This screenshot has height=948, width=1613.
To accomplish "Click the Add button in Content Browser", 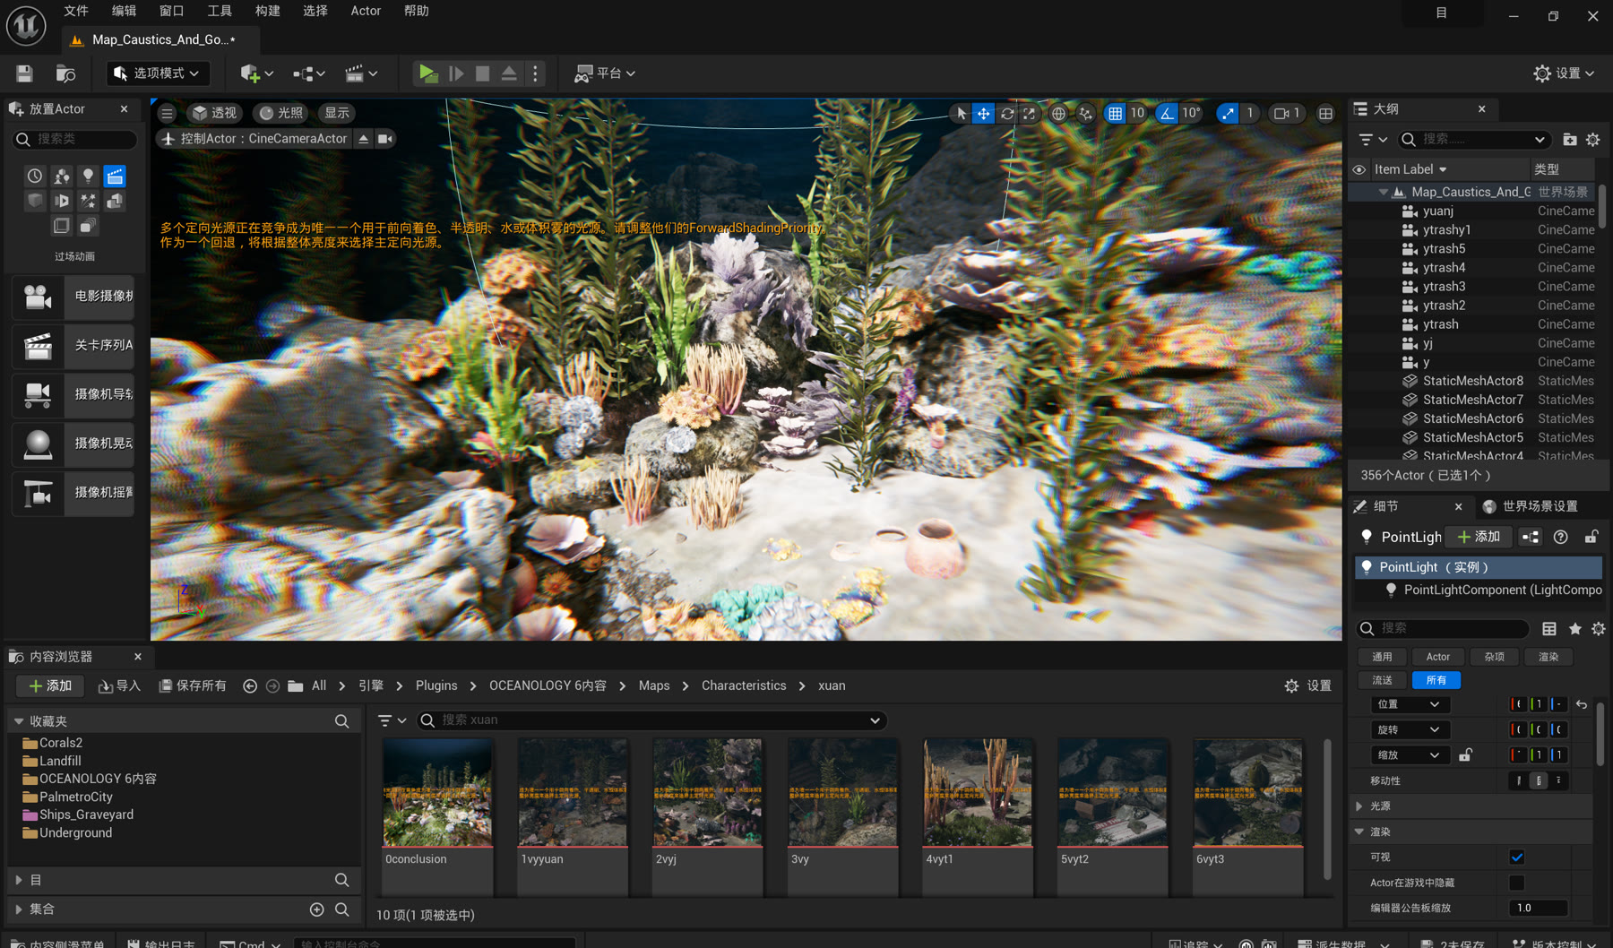I will pyautogui.click(x=50, y=686).
